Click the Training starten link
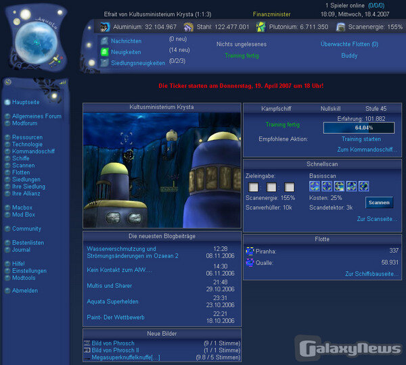Screen dimensions: 406x365 (x=361, y=139)
